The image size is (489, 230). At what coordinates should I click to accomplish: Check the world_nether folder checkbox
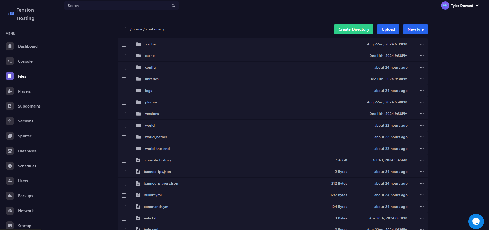point(124,137)
